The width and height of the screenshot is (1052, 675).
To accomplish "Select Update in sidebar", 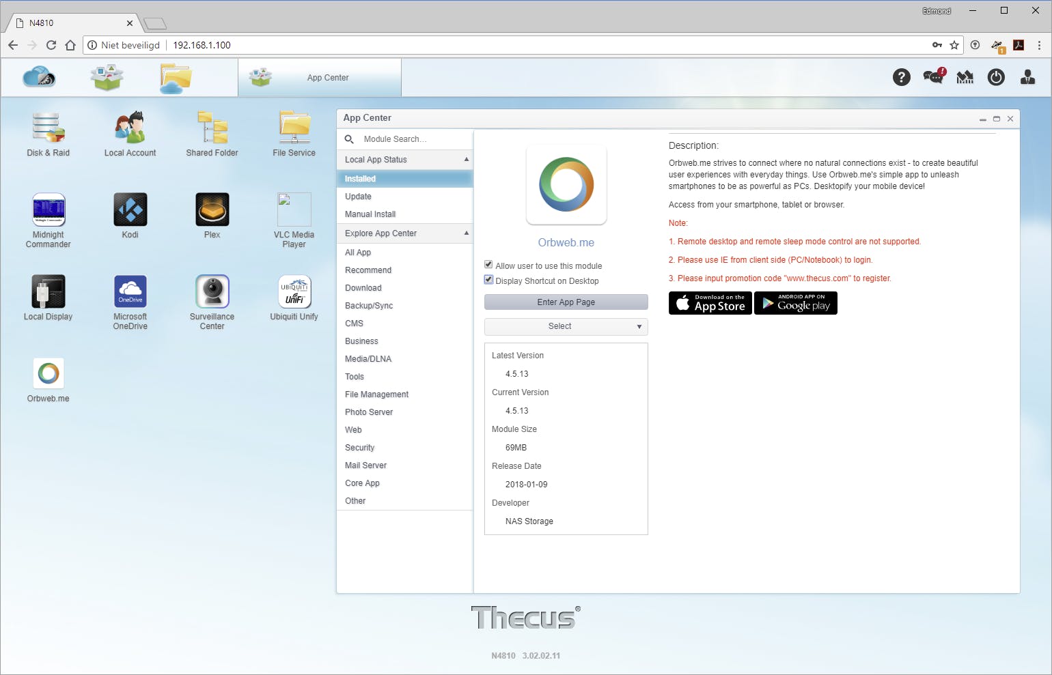I will 404,197.
